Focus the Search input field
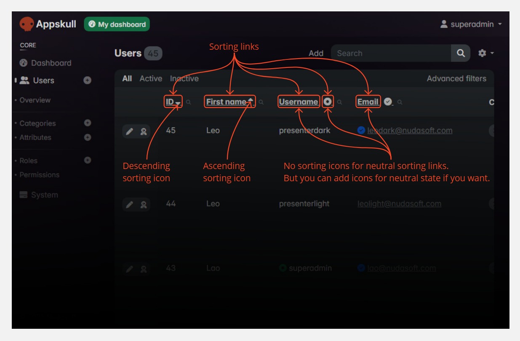 391,53
